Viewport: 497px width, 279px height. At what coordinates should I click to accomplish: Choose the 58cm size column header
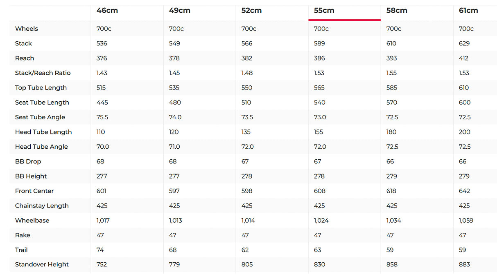pyautogui.click(x=397, y=11)
